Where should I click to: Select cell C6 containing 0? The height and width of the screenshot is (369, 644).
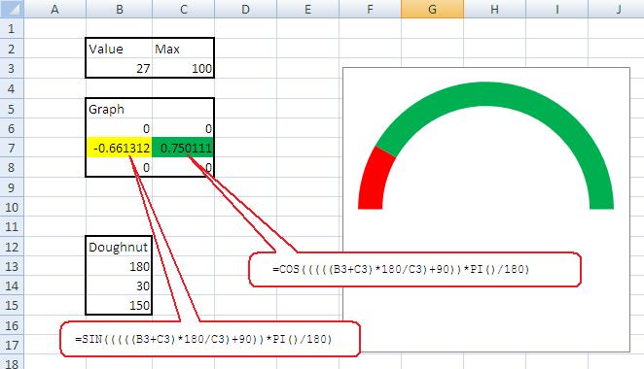point(184,128)
